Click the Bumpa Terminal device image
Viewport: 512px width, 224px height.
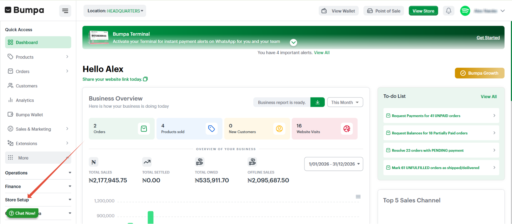point(99,37)
